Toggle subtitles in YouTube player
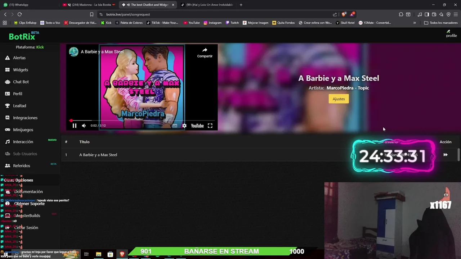Screen dimensions: 461x259 [175, 126]
